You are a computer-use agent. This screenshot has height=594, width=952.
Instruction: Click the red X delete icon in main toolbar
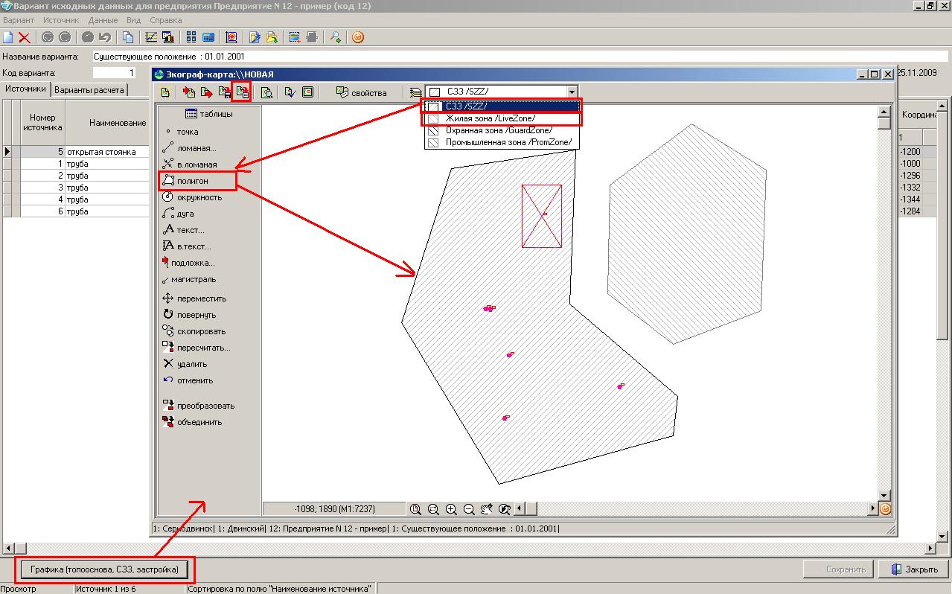[x=25, y=37]
